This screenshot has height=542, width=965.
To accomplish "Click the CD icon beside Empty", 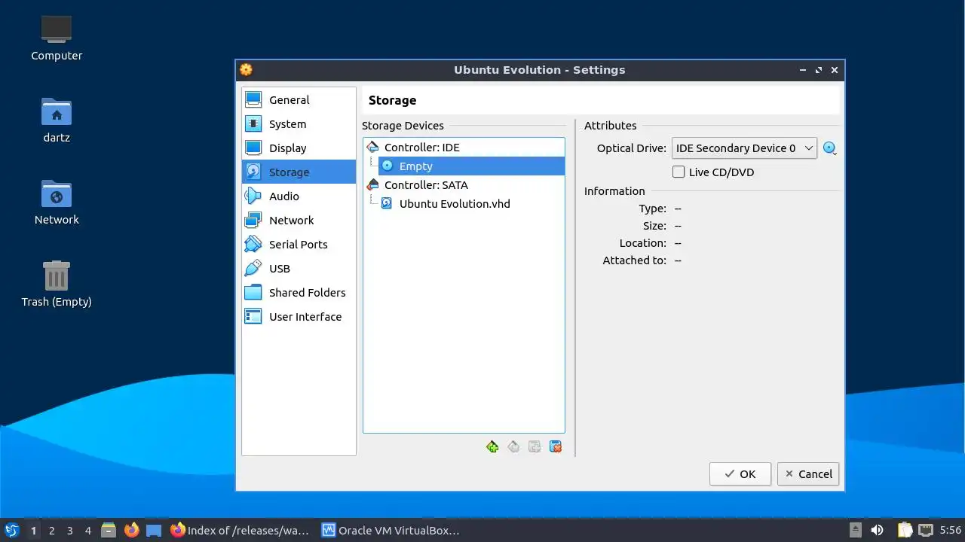I will (388, 166).
